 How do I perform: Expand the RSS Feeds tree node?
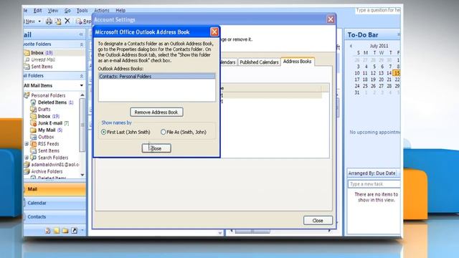(27, 144)
